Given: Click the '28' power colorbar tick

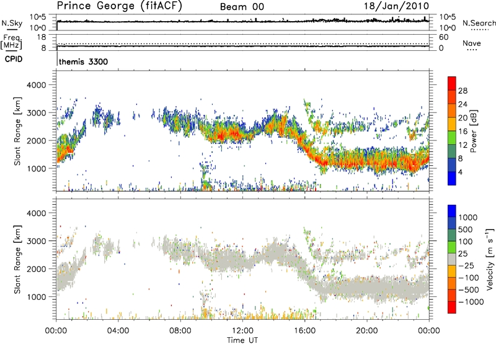Looking at the screenshot, I should [463, 91].
